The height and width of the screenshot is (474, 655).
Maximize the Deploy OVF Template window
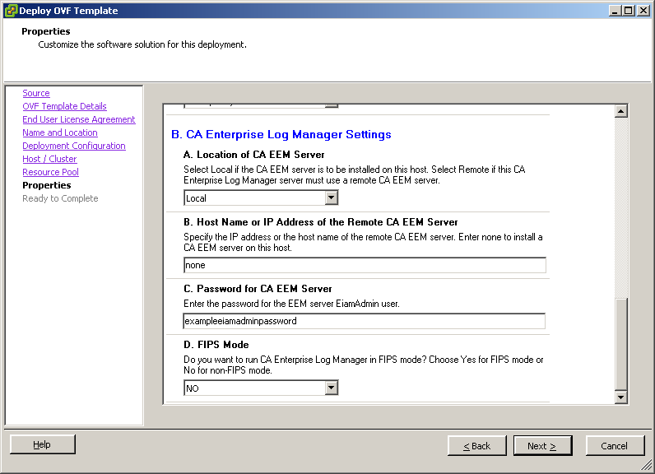pyautogui.click(x=629, y=11)
